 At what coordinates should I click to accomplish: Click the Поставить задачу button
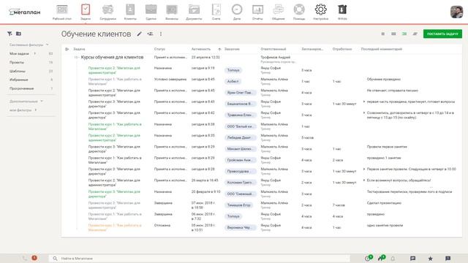(442, 34)
